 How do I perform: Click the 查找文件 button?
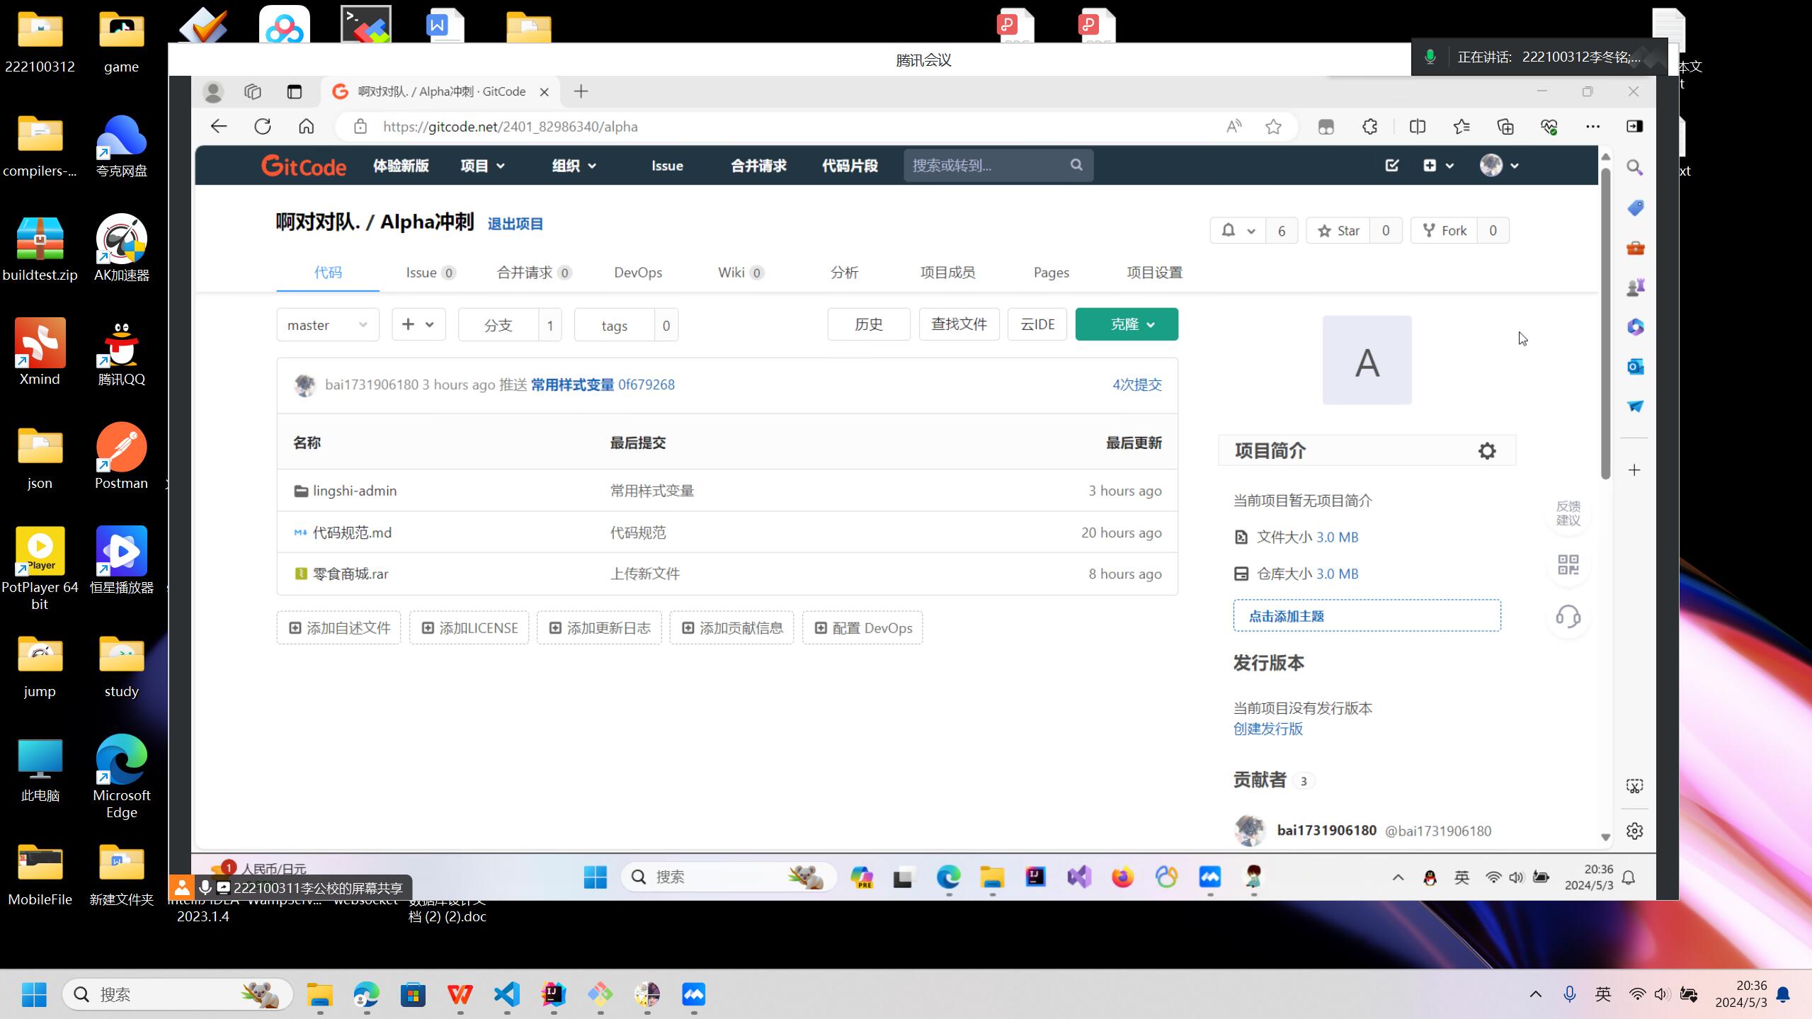coord(958,324)
